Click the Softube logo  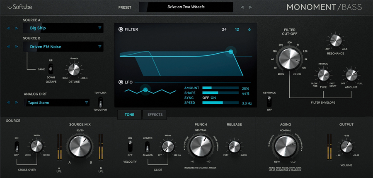(19, 7)
